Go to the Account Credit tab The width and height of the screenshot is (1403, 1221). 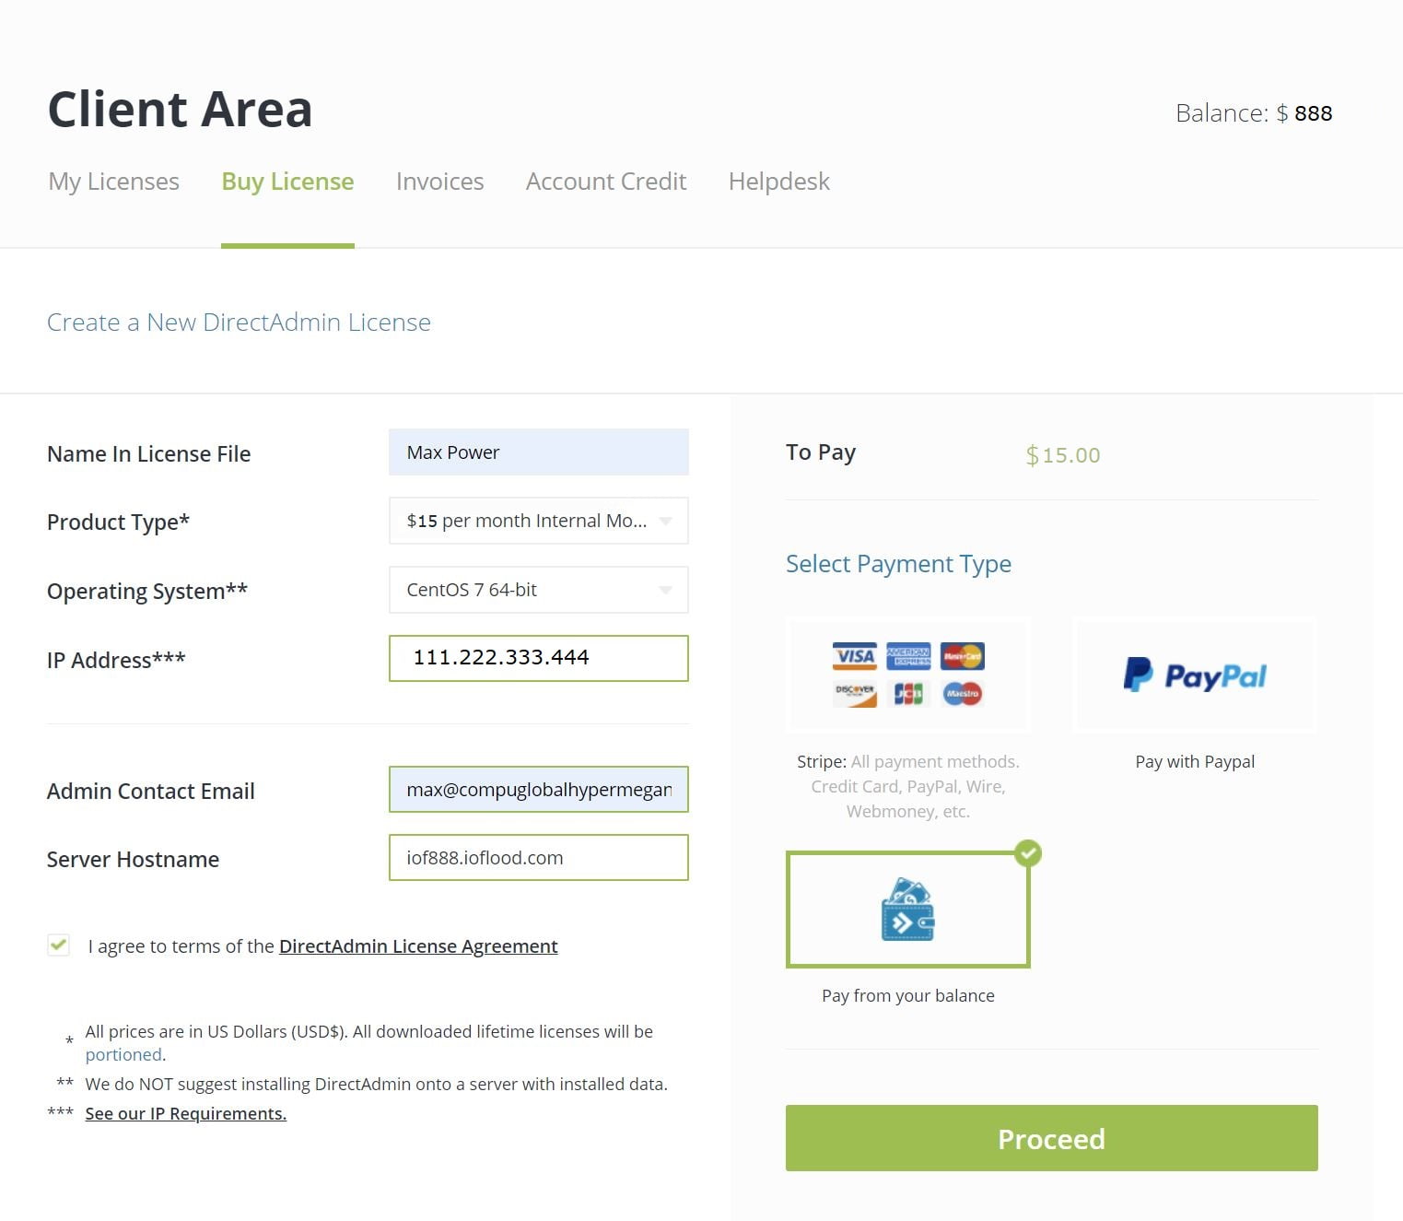tap(605, 182)
